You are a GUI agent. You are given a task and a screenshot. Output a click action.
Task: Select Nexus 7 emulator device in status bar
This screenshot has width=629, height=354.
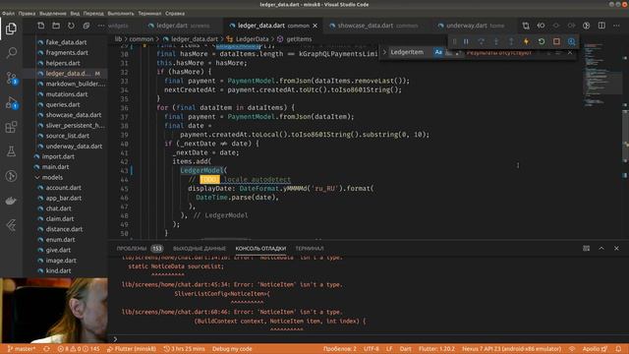(511, 349)
